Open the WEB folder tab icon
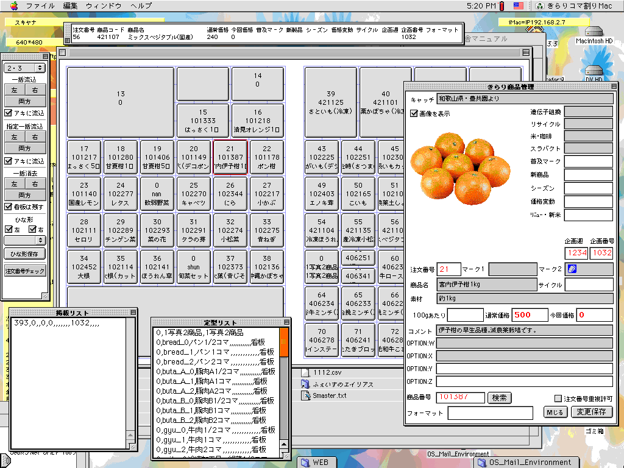Image resolution: width=624 pixels, height=468 pixels. click(305, 463)
